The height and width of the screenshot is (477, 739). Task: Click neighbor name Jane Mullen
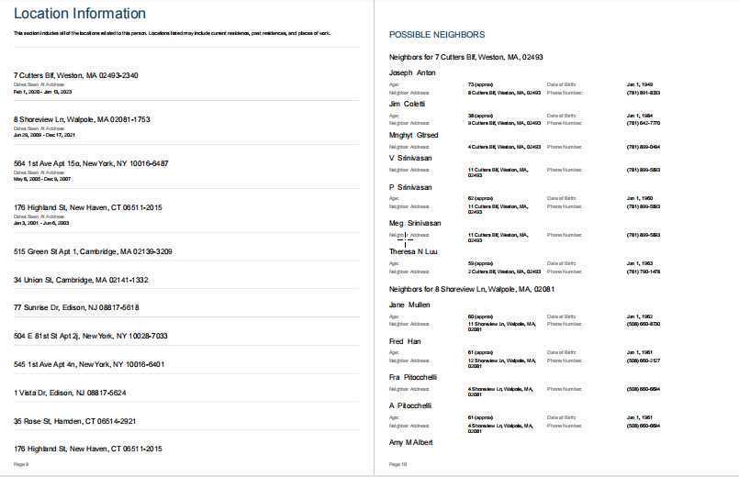click(x=409, y=305)
